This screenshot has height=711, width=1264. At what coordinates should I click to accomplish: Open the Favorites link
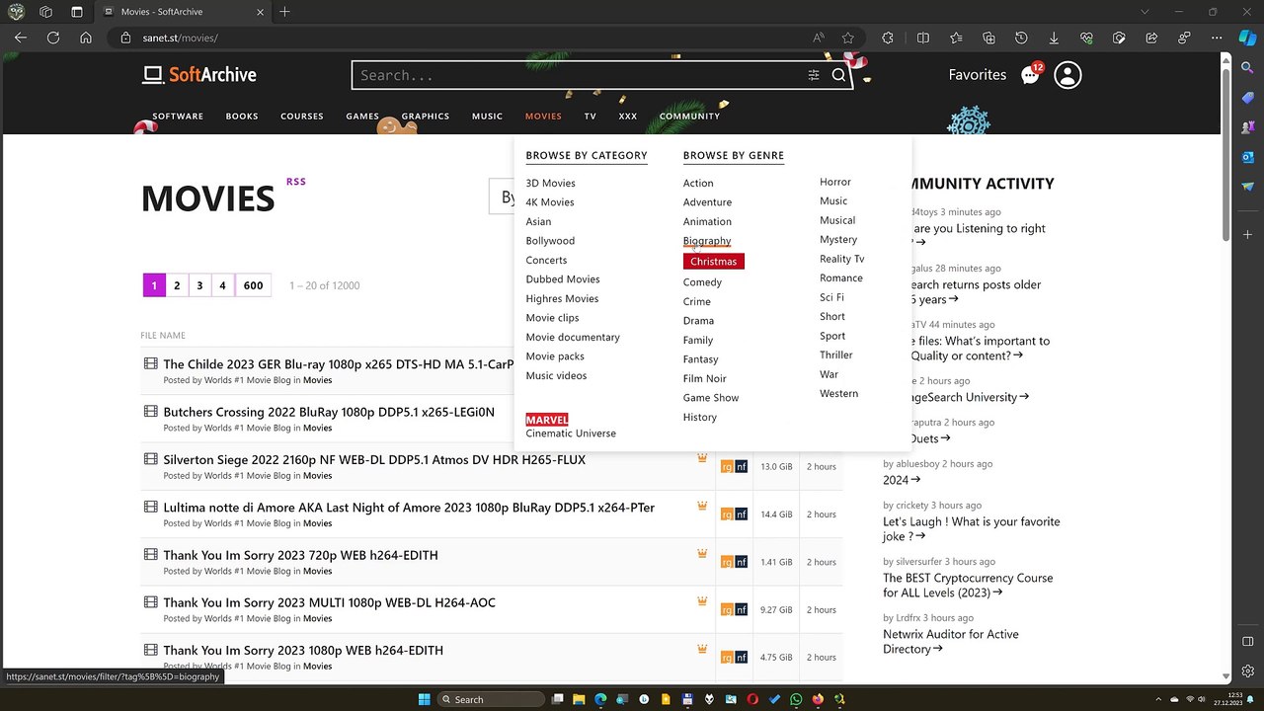tap(978, 75)
